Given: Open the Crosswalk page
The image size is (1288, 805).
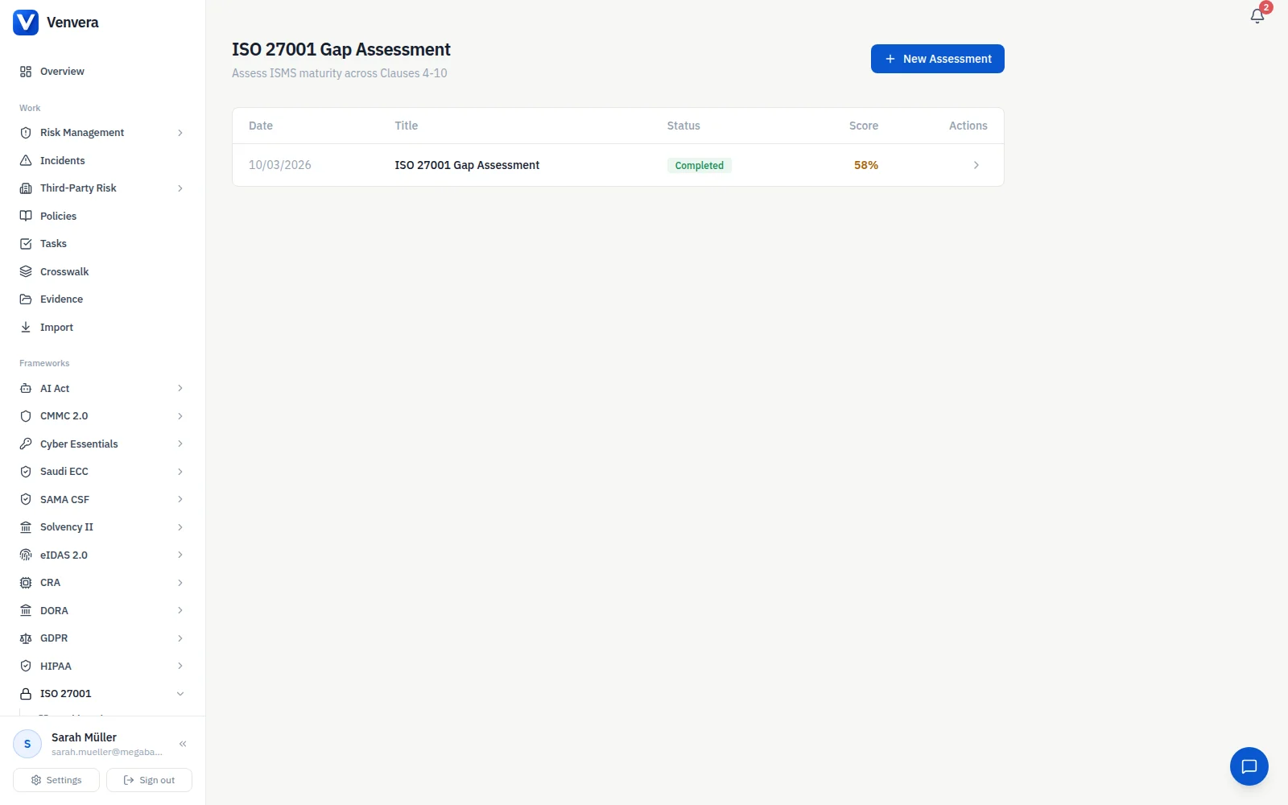Looking at the screenshot, I should tap(102, 271).
